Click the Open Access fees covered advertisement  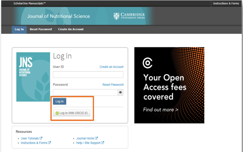(169, 85)
